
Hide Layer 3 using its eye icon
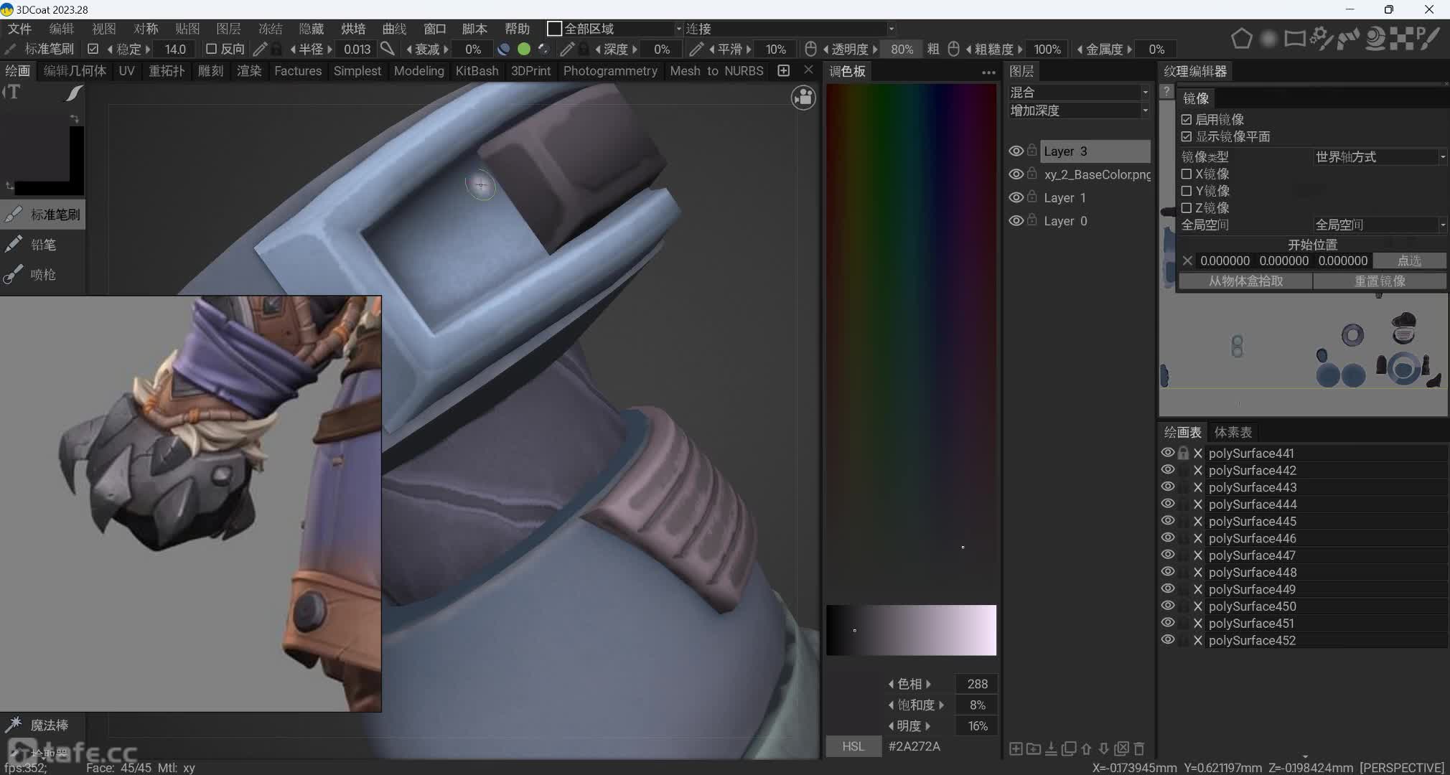[x=1016, y=151]
